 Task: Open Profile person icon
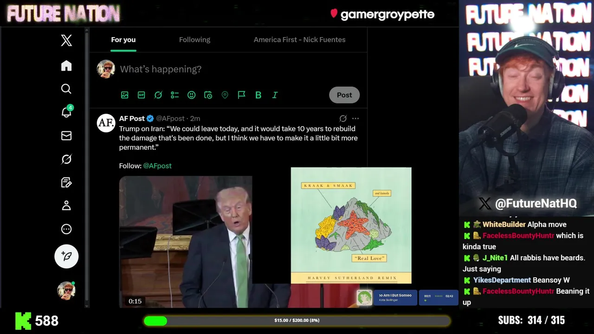point(66,206)
